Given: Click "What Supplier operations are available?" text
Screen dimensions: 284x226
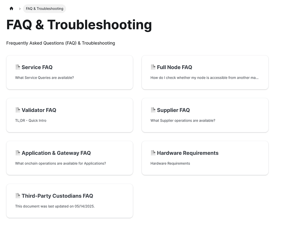Looking at the screenshot, I should coord(182,120).
